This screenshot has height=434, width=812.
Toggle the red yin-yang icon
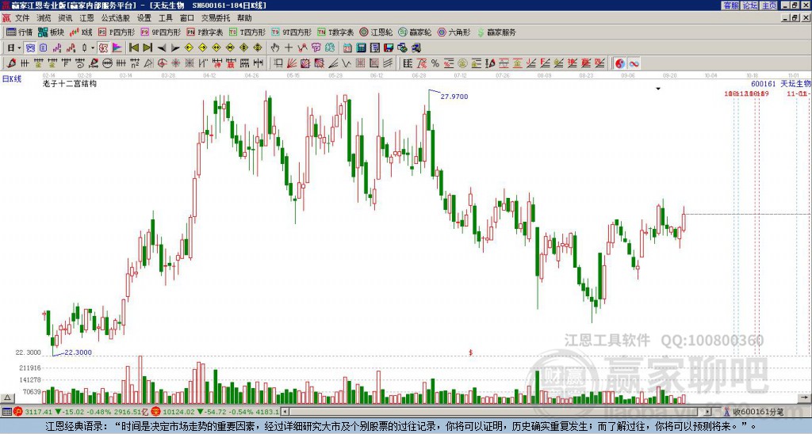pos(620,63)
